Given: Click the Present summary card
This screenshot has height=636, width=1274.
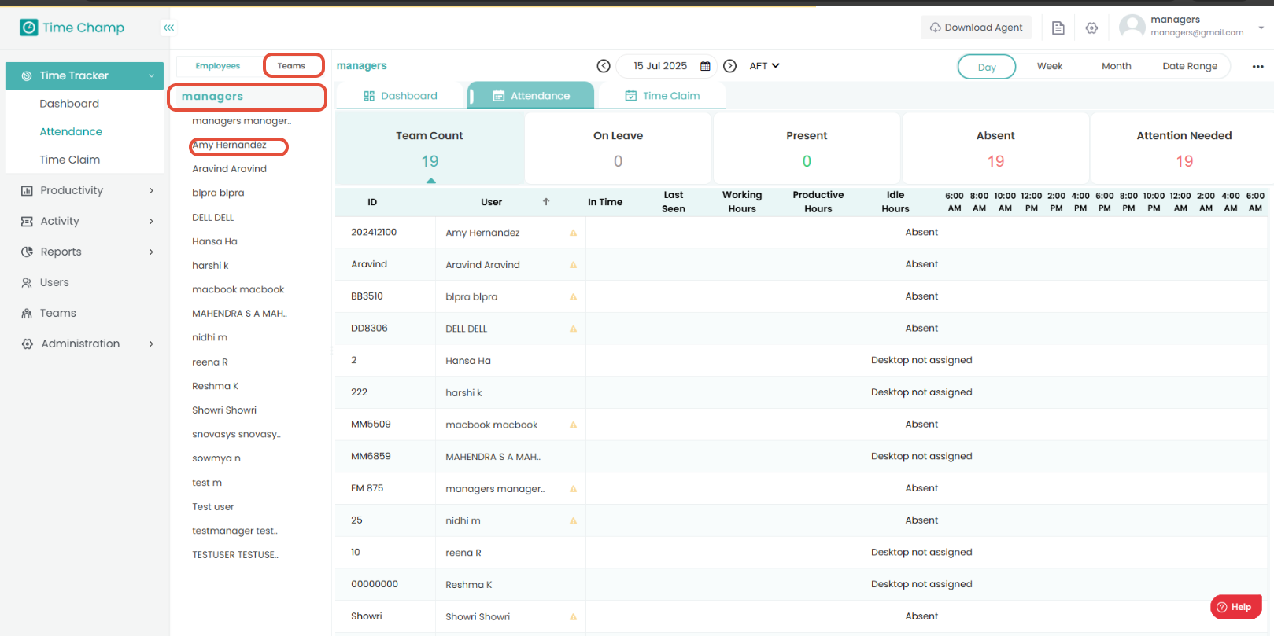Looking at the screenshot, I should [x=807, y=149].
